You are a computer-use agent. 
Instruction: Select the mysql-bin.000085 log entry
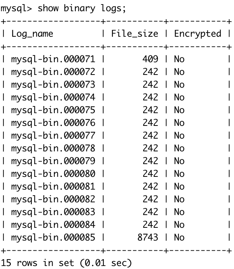53,238
